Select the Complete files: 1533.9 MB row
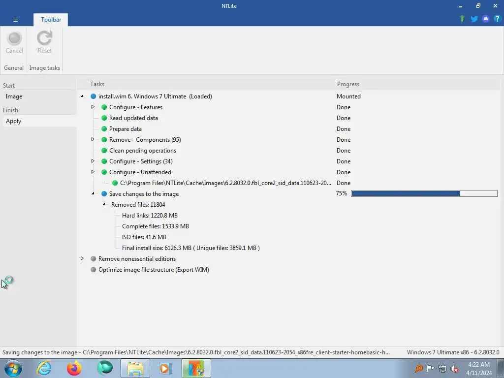 tap(155, 226)
